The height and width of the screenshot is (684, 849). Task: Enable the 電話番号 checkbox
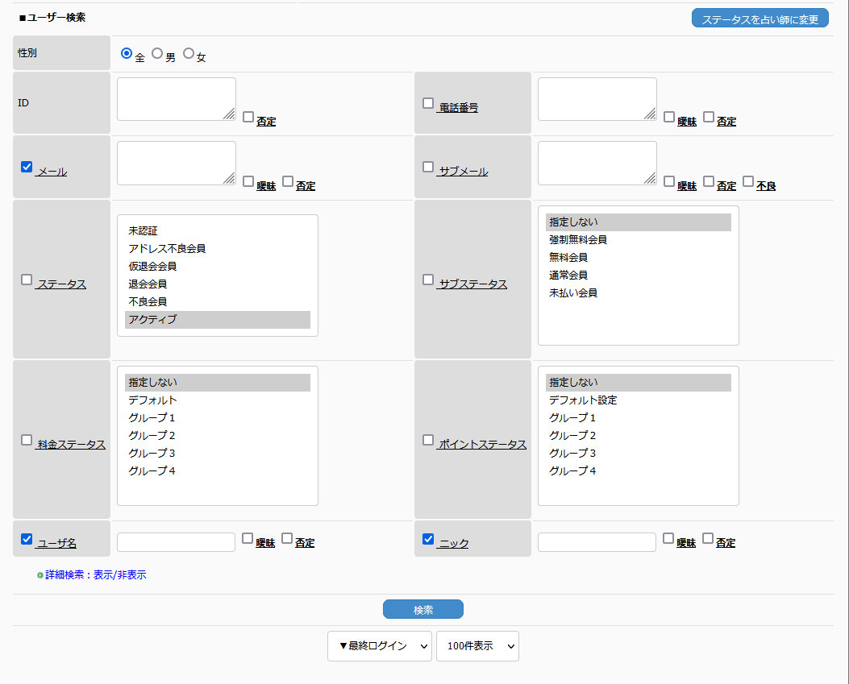428,103
